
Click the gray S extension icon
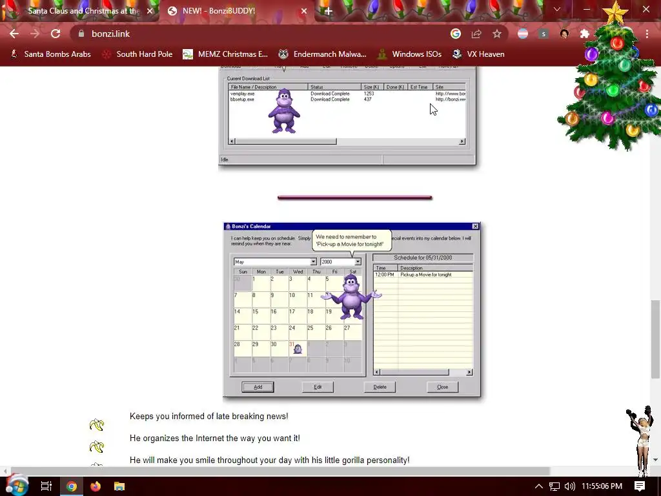544,34
